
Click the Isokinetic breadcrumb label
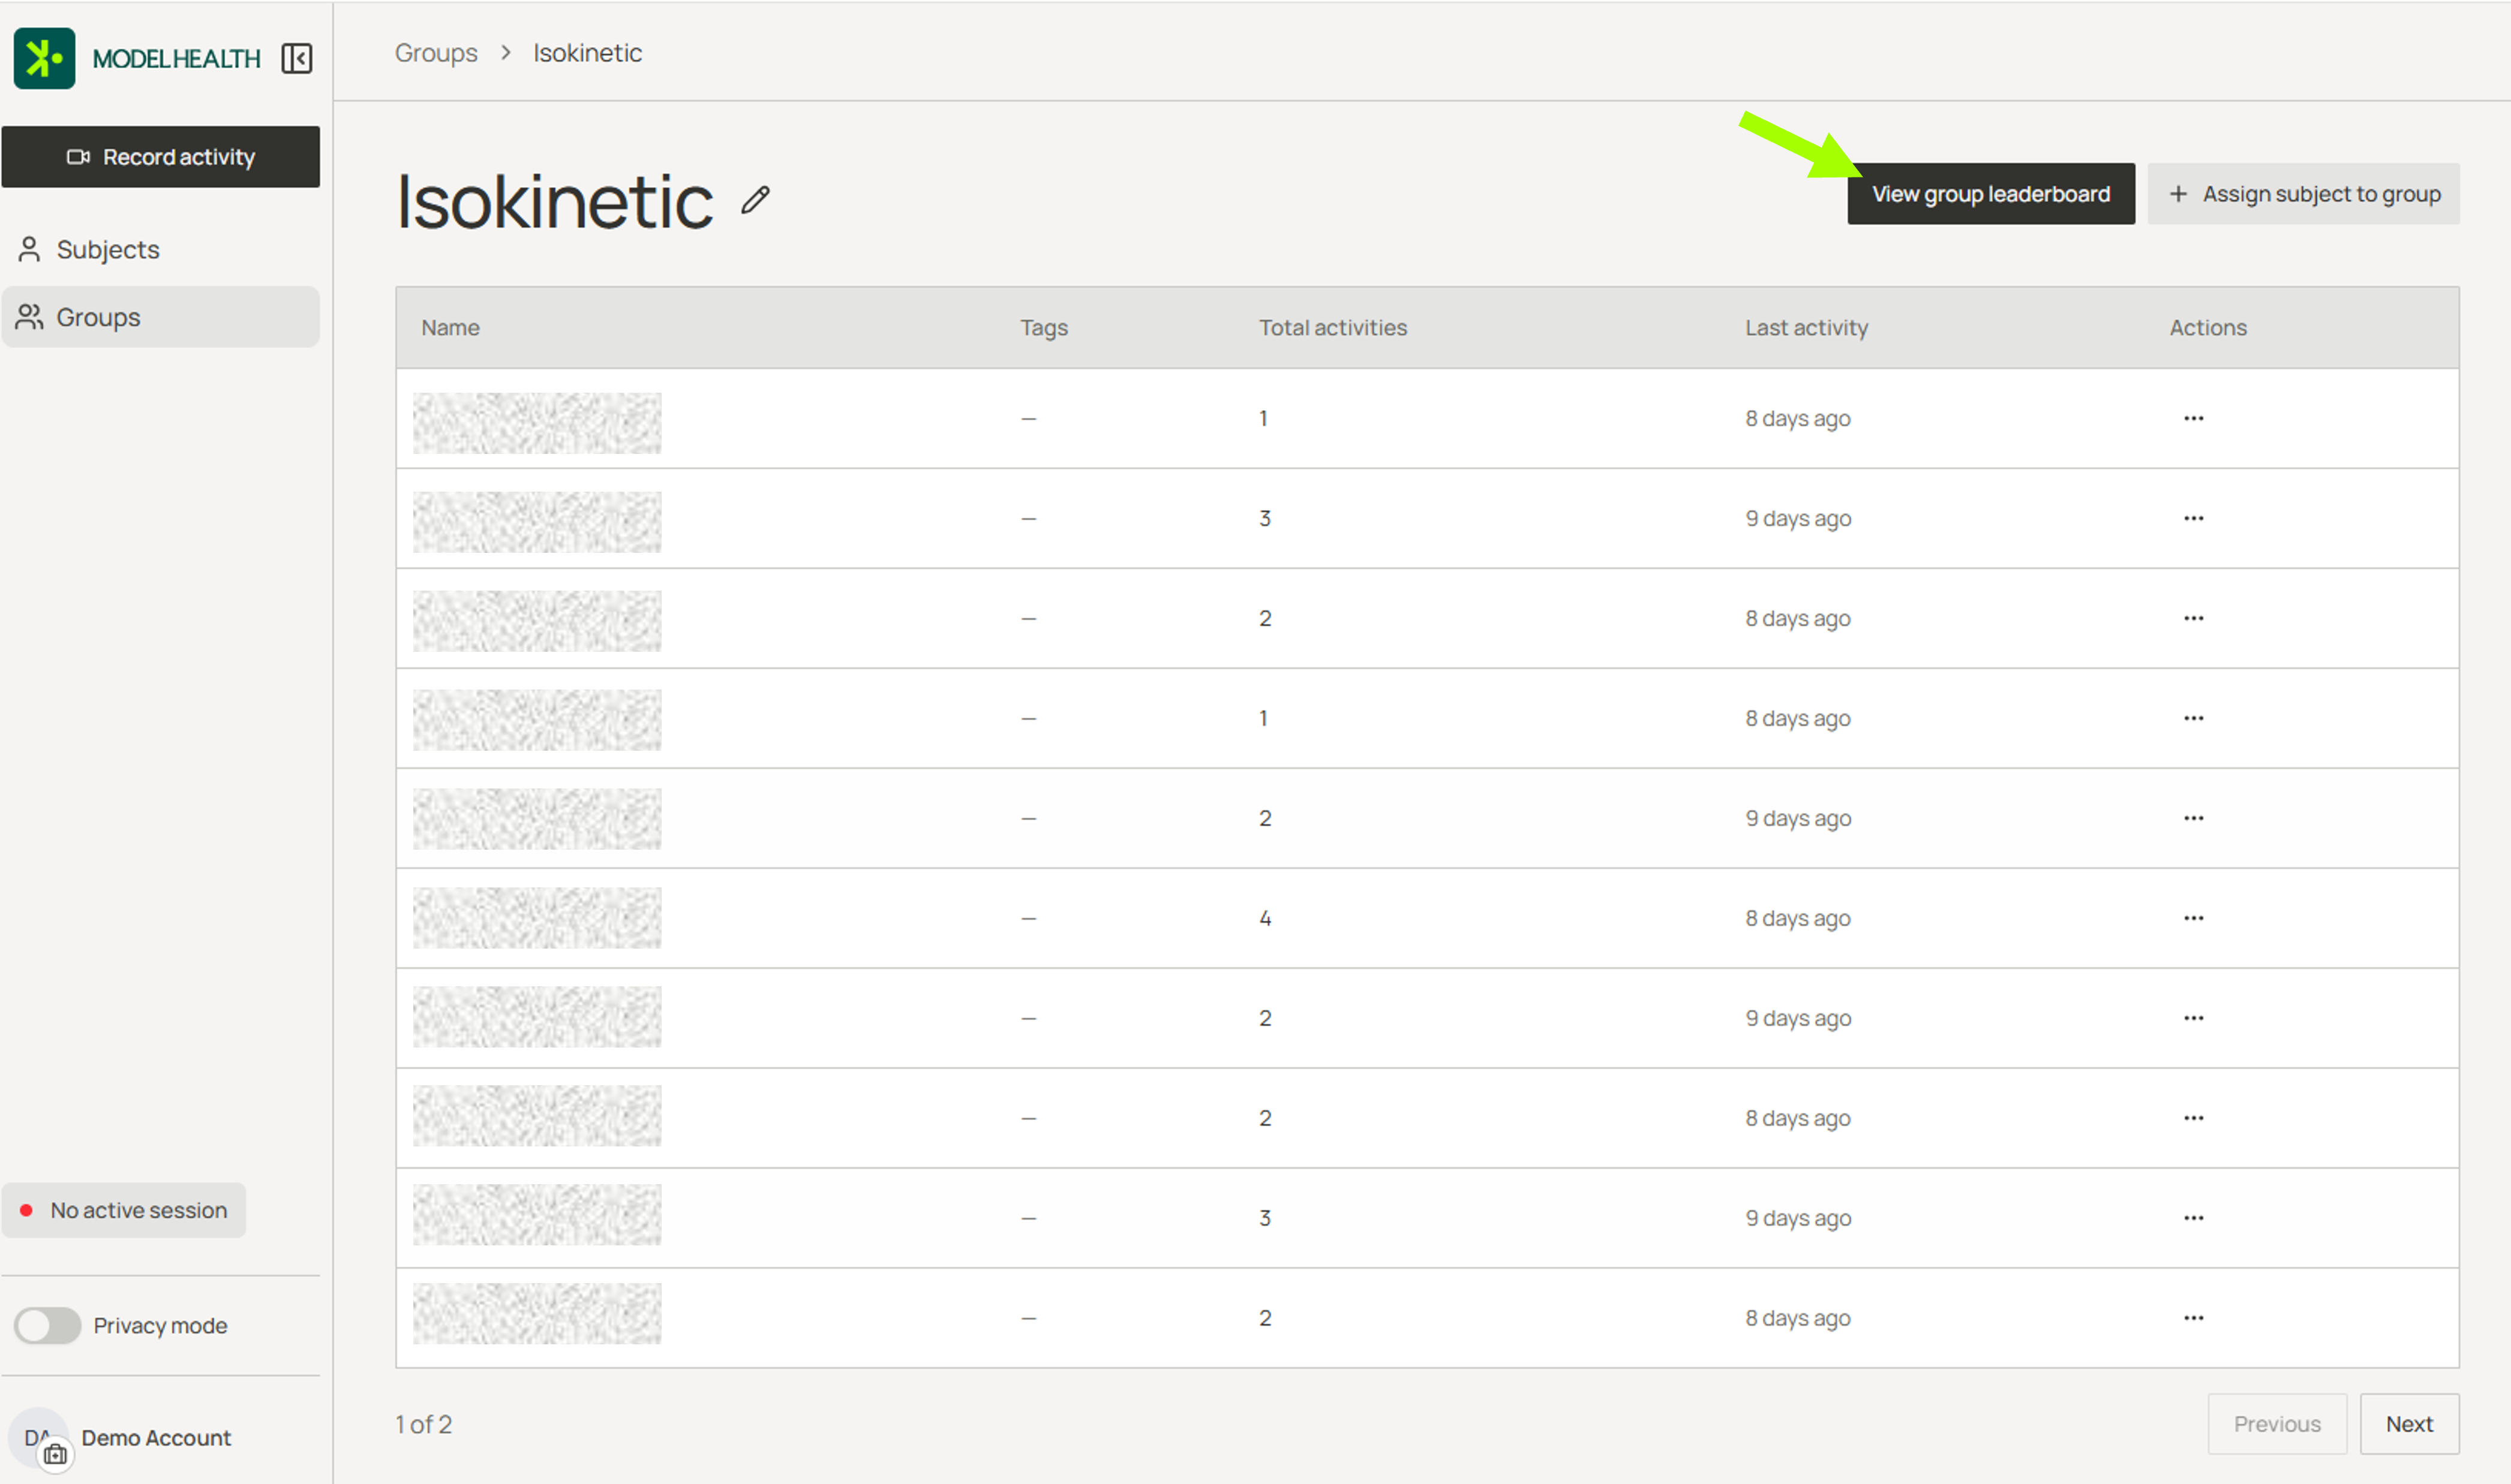tap(587, 53)
